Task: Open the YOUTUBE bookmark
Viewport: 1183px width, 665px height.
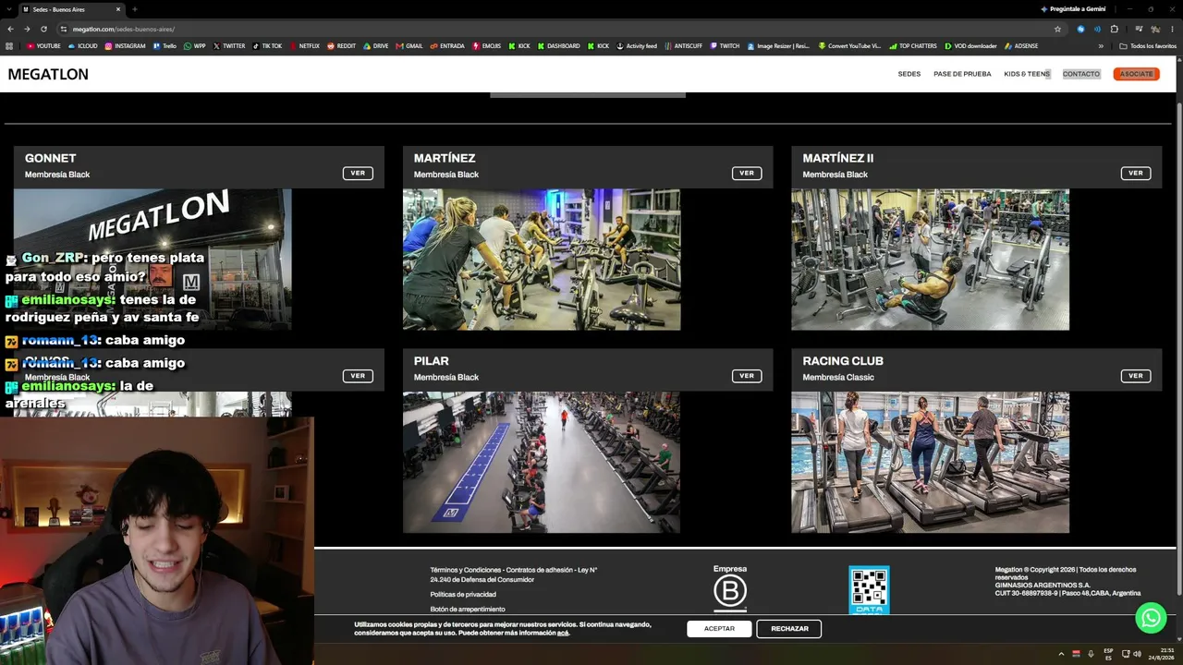Action: coord(43,46)
